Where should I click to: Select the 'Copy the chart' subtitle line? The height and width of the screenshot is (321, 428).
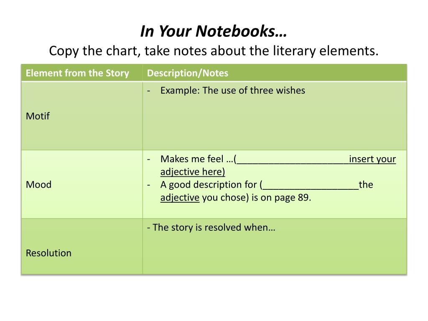[x=214, y=51]
